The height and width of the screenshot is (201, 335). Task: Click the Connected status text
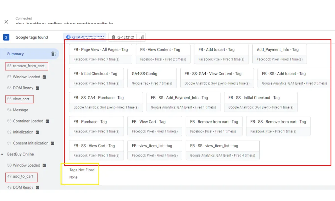(24, 19)
